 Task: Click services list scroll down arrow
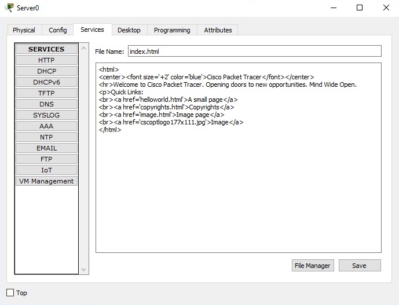point(84,269)
